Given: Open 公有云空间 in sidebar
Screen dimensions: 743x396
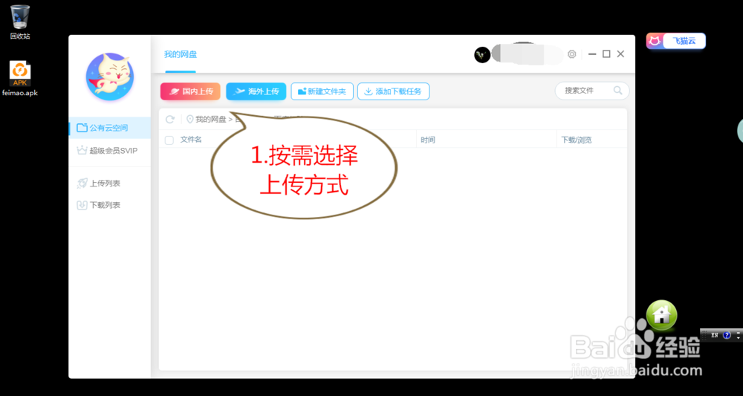Looking at the screenshot, I should click(110, 128).
